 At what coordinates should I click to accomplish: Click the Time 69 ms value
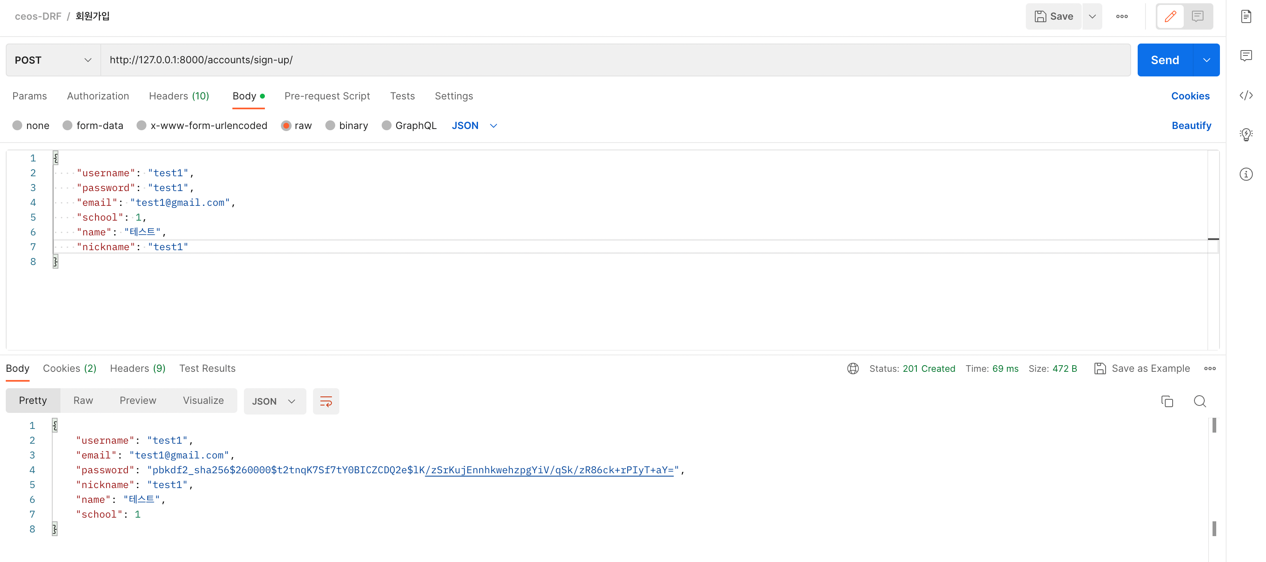click(1005, 369)
